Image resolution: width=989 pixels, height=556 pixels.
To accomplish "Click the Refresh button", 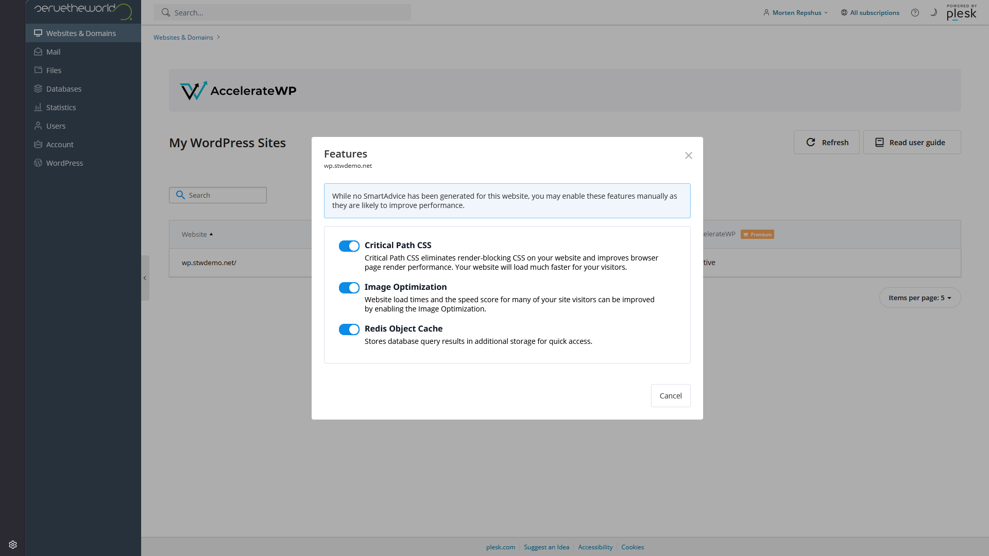I will (826, 142).
